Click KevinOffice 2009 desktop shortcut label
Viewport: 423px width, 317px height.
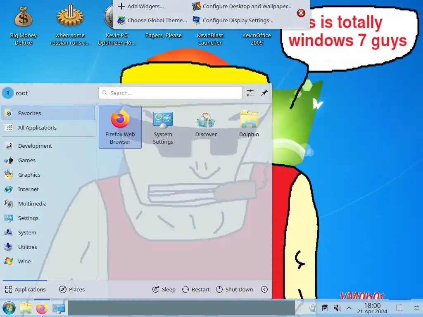point(257,39)
